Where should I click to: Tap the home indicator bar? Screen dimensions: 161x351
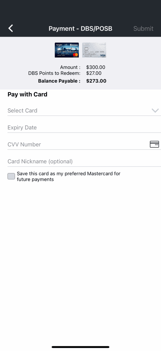[80, 347]
